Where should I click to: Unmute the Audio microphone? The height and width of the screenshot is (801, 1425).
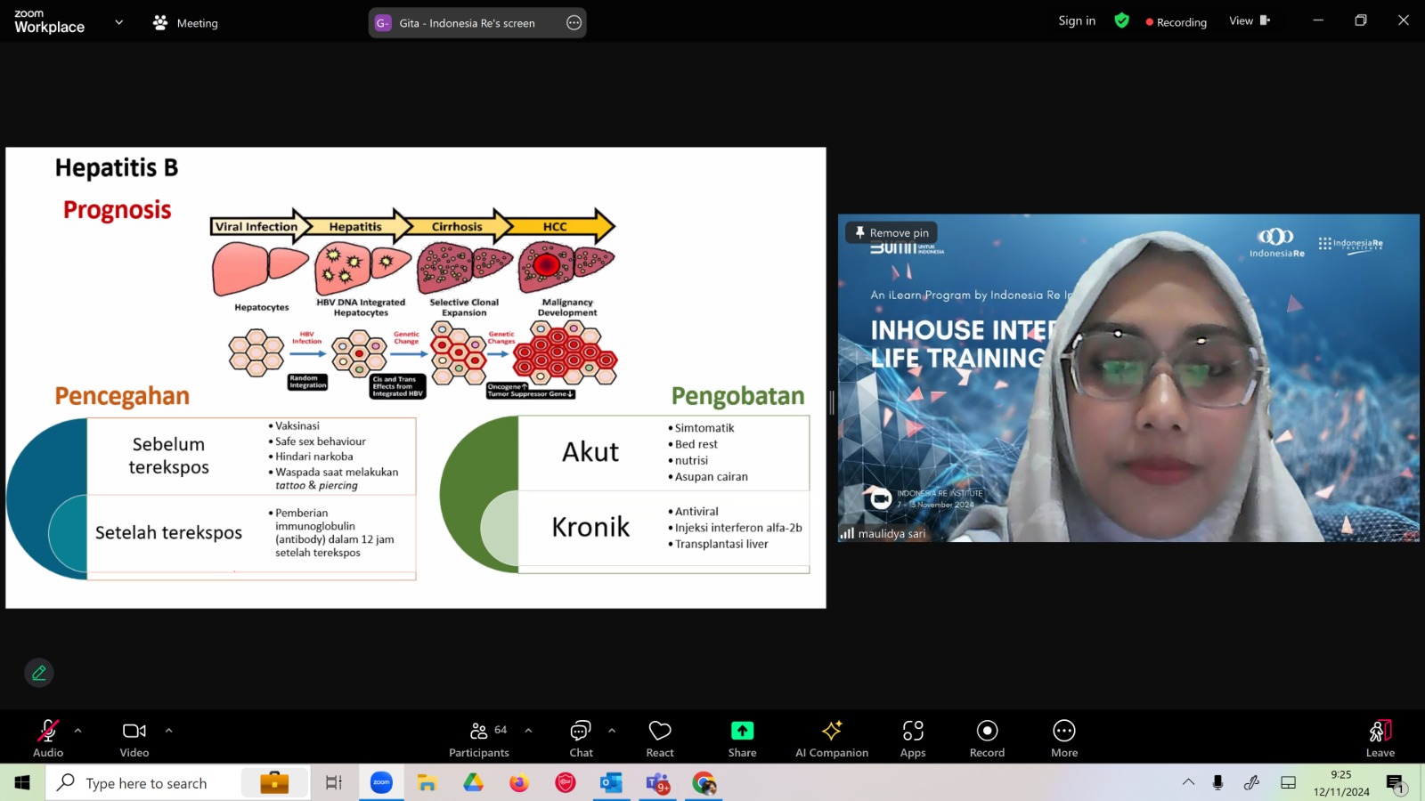click(48, 739)
